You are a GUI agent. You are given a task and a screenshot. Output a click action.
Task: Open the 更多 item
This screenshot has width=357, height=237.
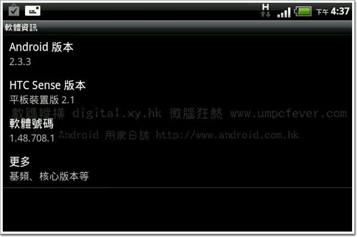(x=177, y=168)
